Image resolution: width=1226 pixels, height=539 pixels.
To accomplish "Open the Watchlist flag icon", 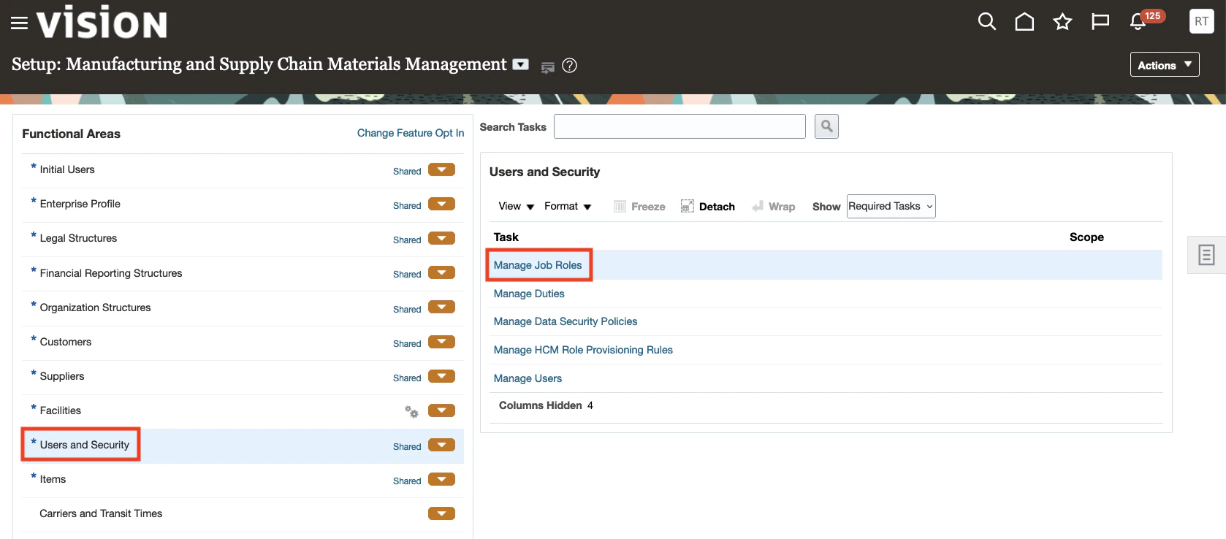I will pos(1100,22).
